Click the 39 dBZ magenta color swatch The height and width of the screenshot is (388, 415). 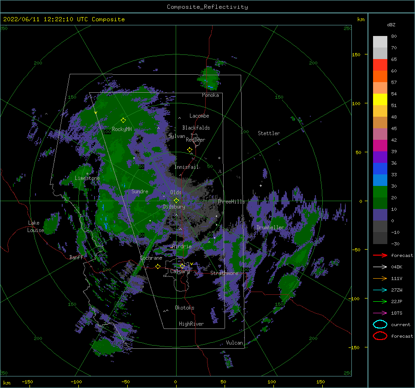(380, 145)
